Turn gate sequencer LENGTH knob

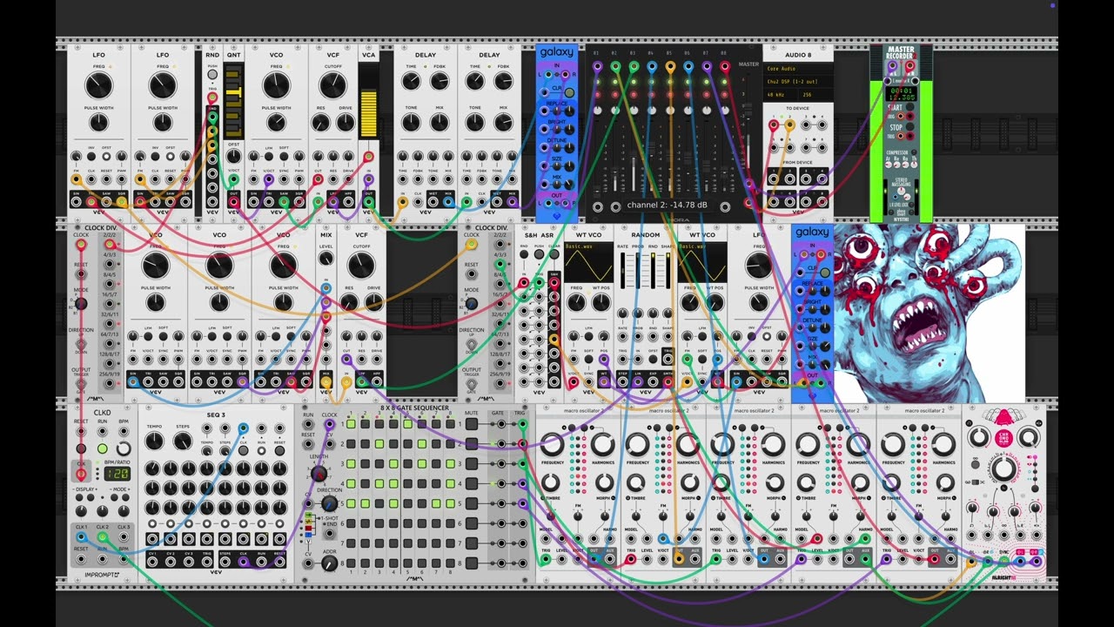click(319, 473)
